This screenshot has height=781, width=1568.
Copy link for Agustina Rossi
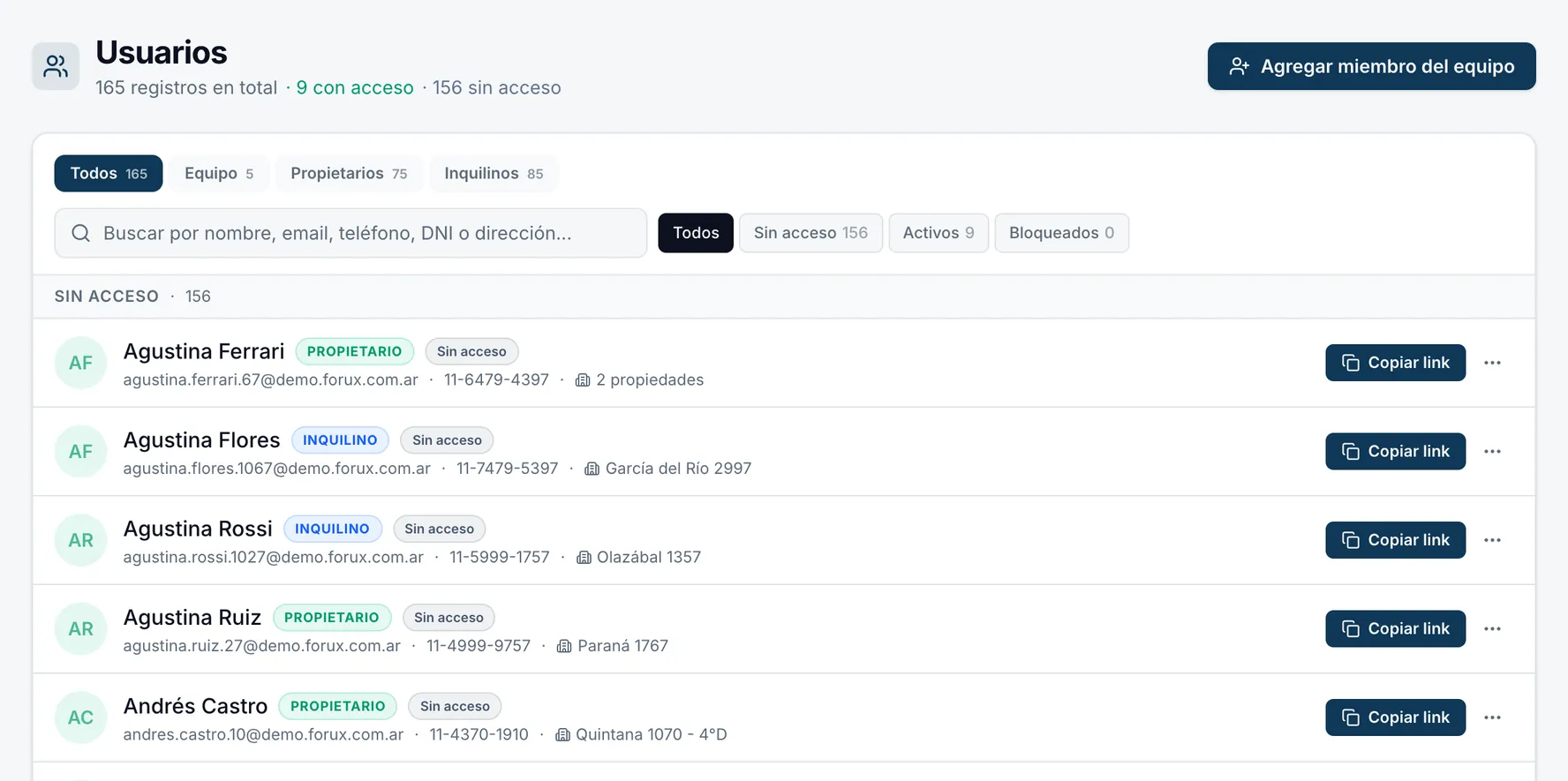pos(1395,540)
